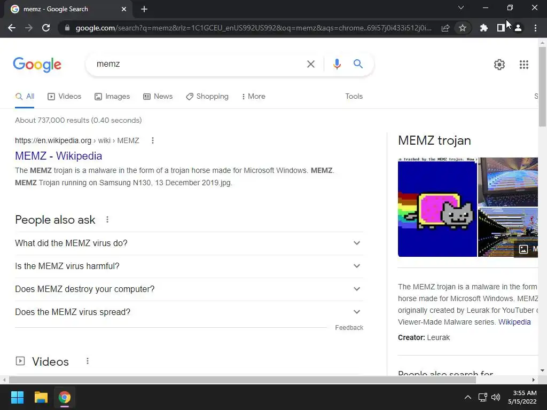This screenshot has height=410, width=547.
Task: Open the Google apps grid
Action: coord(524,65)
